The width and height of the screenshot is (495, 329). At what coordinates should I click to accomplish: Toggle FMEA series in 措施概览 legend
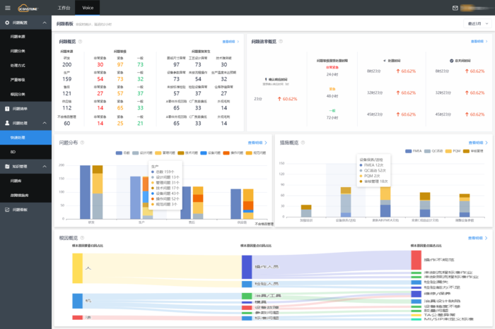tap(413, 151)
